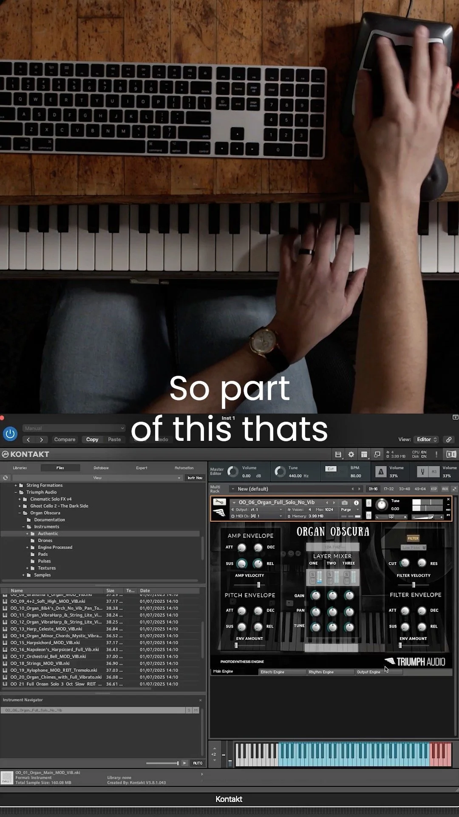Select rack page 17-32

[x=388, y=489]
